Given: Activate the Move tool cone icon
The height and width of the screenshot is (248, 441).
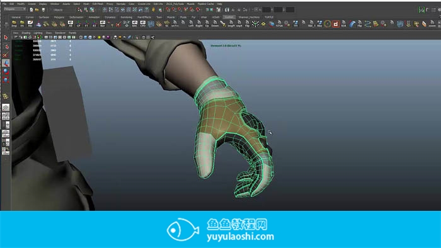Looking at the screenshot, I should (x=6, y=63).
